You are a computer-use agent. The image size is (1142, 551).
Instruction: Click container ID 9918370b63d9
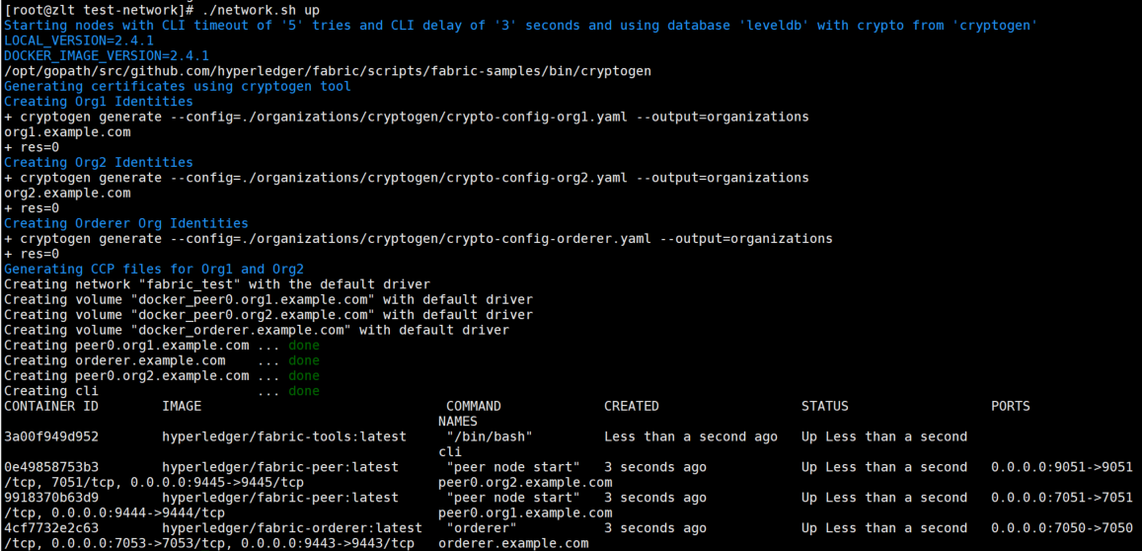(x=51, y=498)
